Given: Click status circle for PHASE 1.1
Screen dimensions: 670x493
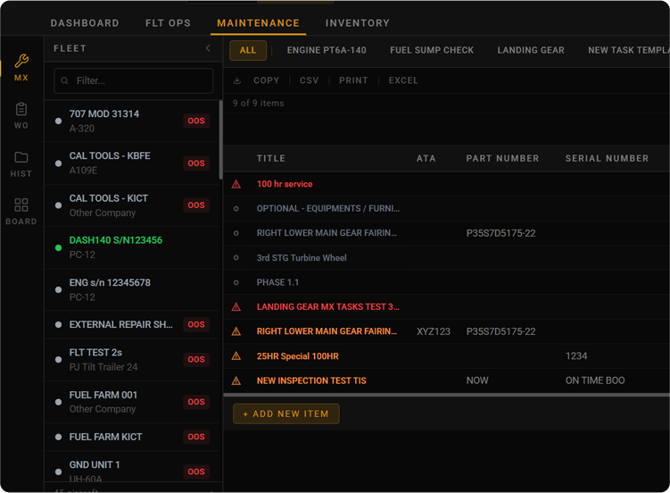Looking at the screenshot, I should (236, 282).
